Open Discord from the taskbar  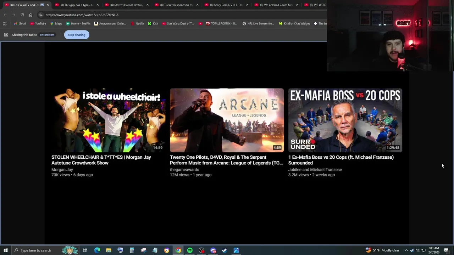(x=213, y=250)
